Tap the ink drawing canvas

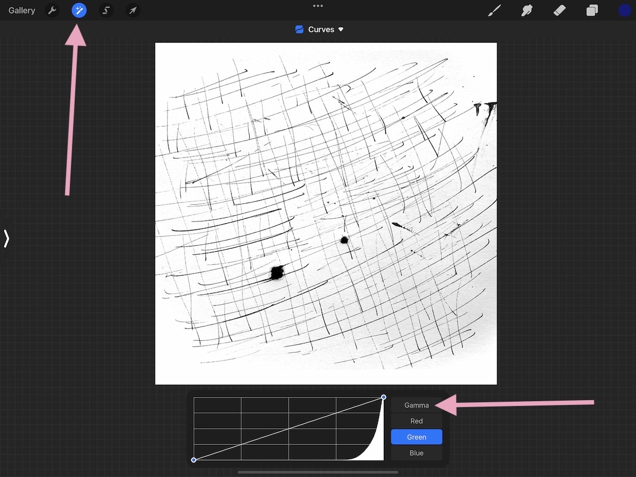[326, 214]
